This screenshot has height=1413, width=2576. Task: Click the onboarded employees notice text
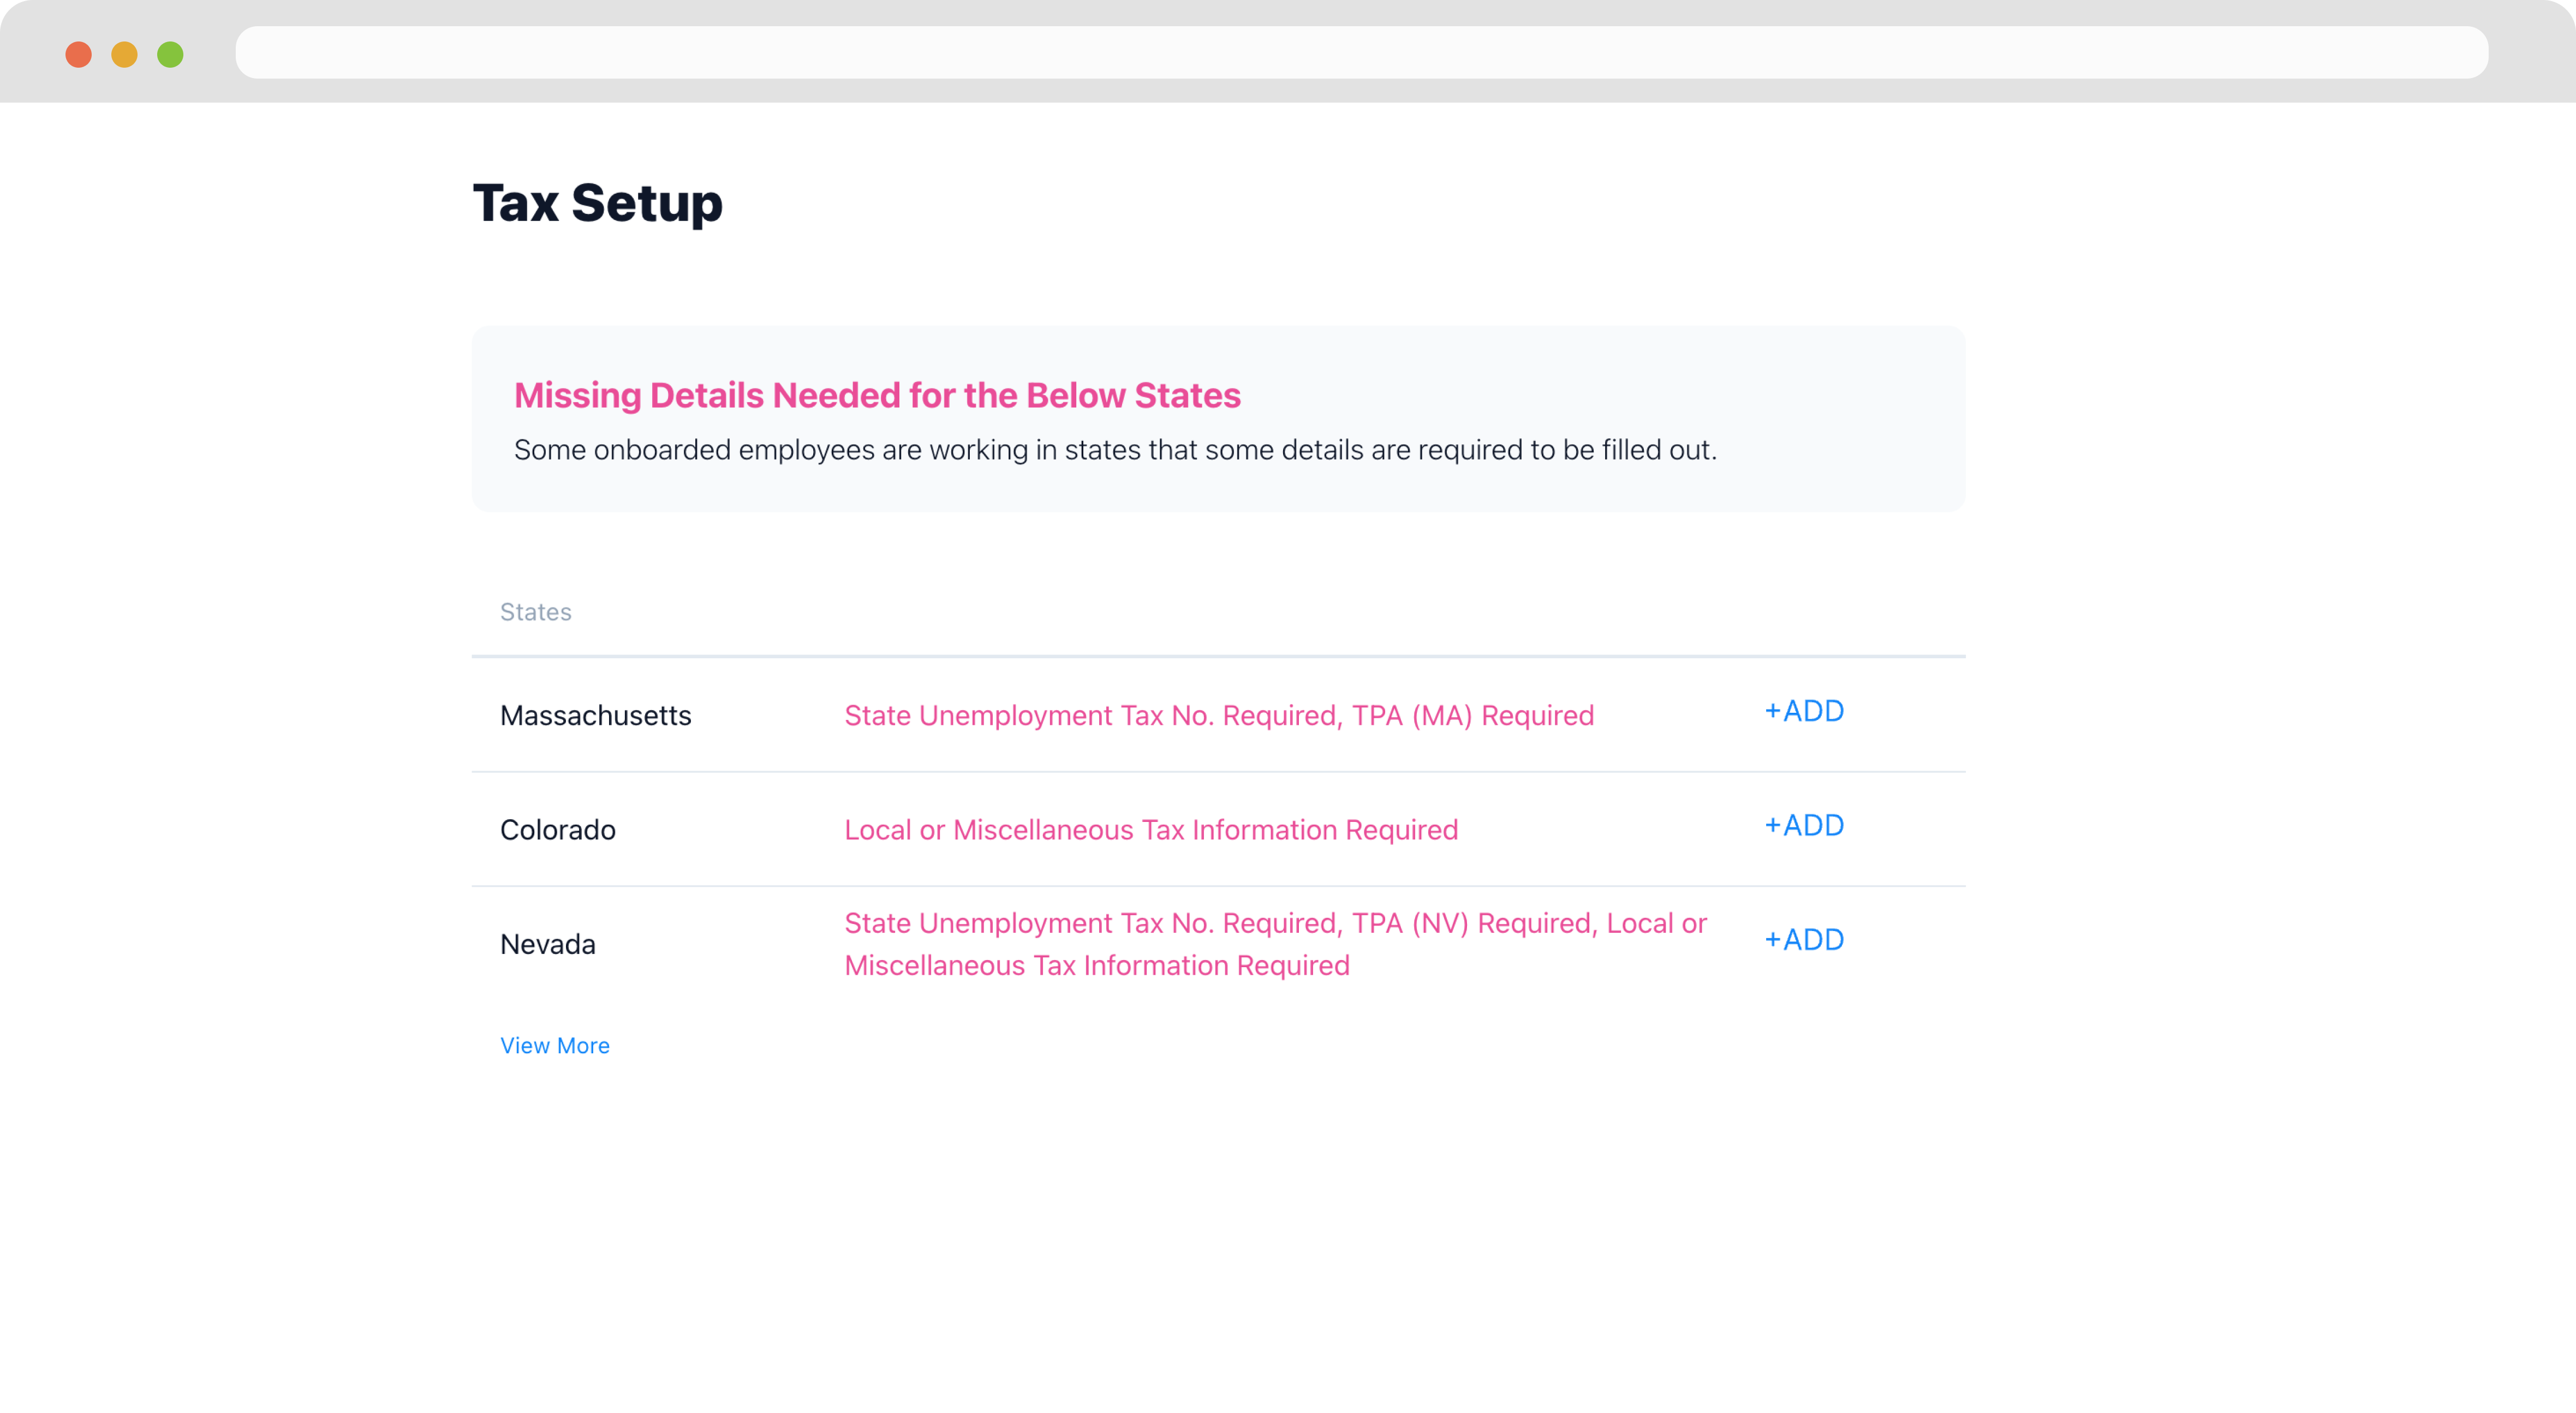[x=1114, y=450]
